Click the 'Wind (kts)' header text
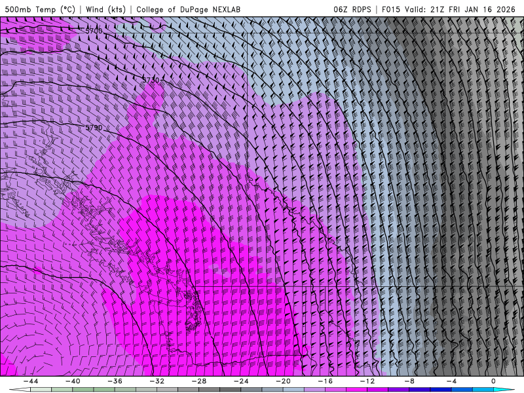Screen dimensions: 524x393 [x=105, y=9]
